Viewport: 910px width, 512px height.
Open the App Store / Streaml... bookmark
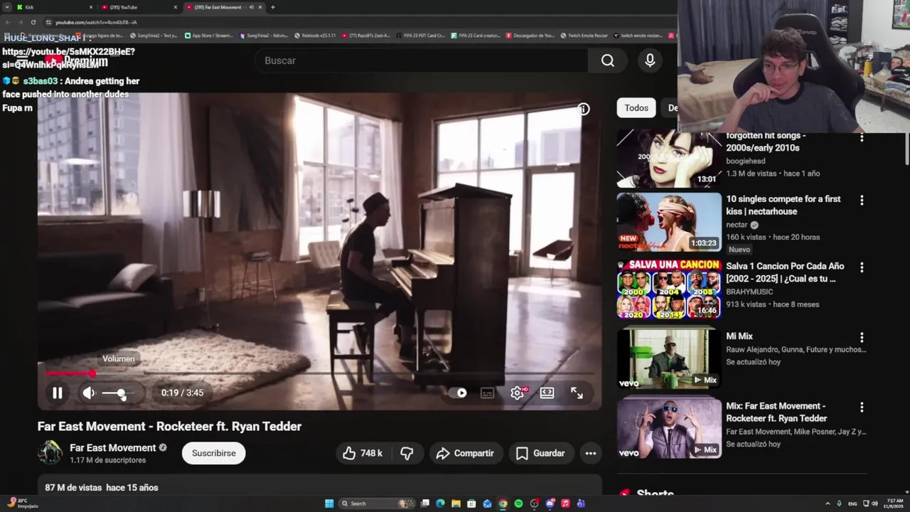(x=209, y=36)
